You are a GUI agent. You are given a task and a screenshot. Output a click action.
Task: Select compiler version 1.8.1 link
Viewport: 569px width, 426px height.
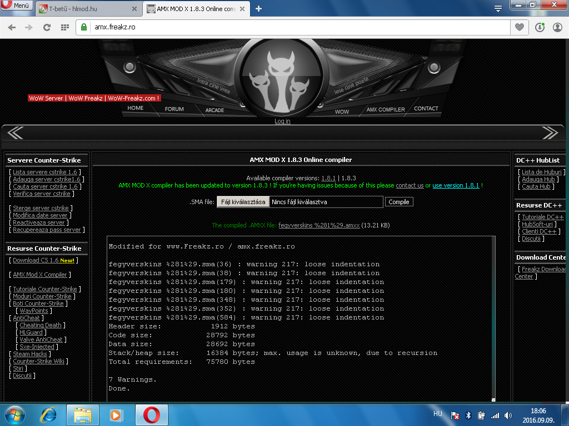click(328, 178)
